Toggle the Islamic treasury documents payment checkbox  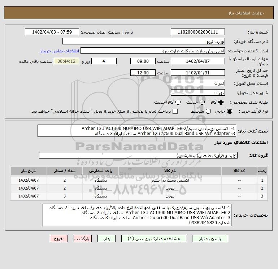tap(175, 111)
